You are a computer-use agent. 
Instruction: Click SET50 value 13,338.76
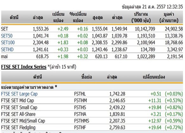pyautogui.click(x=174, y=36)
